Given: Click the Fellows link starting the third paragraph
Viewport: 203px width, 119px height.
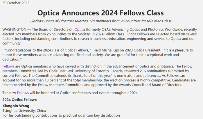Looking at the screenshot, I should tap(8, 66).
